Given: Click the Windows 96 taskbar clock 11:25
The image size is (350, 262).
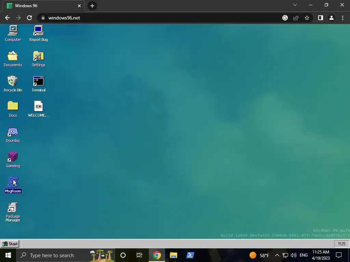Looking at the screenshot, I should click(341, 244).
